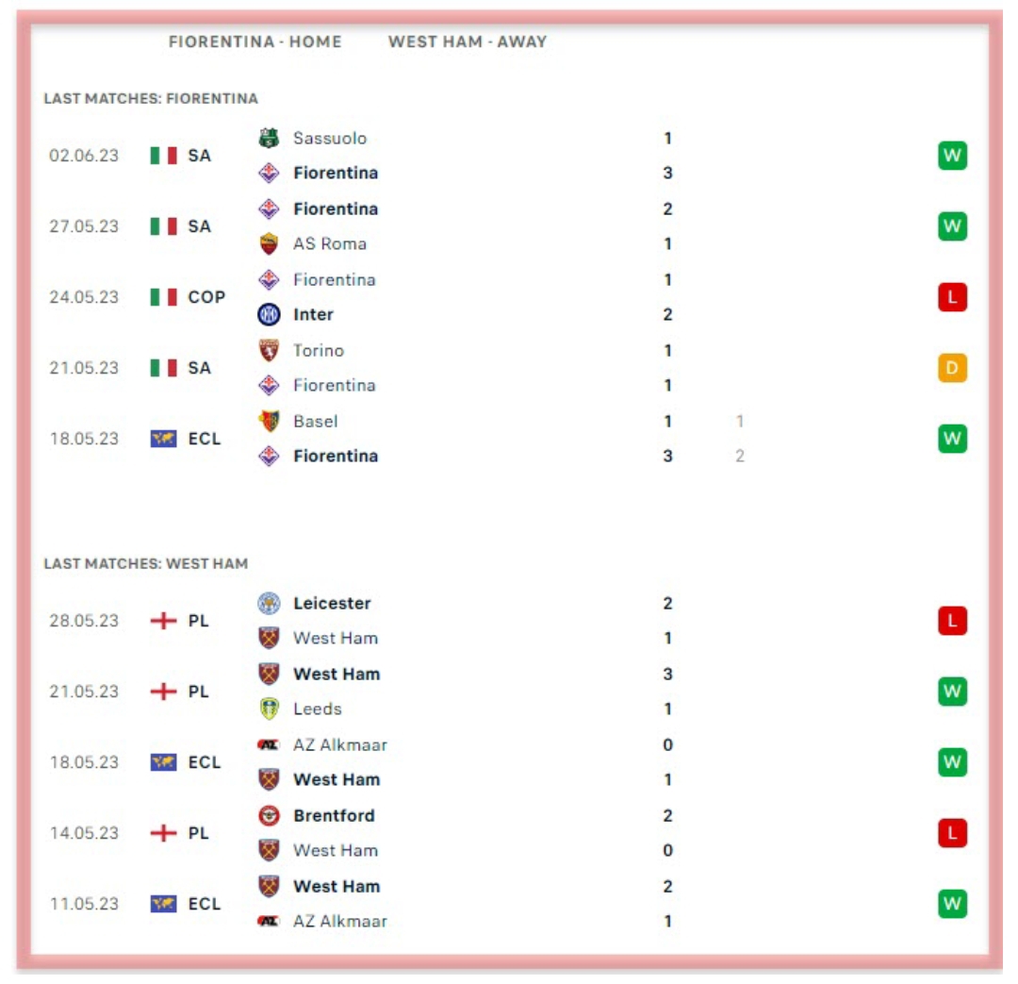Click the orange D badge for Torino match
Image resolution: width=1018 pixels, height=984 pixels.
coord(952,368)
